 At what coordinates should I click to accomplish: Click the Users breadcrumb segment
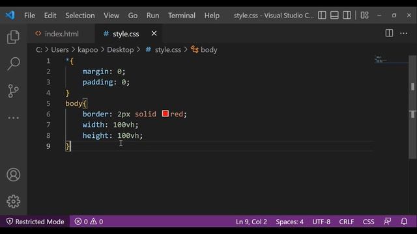pos(60,49)
